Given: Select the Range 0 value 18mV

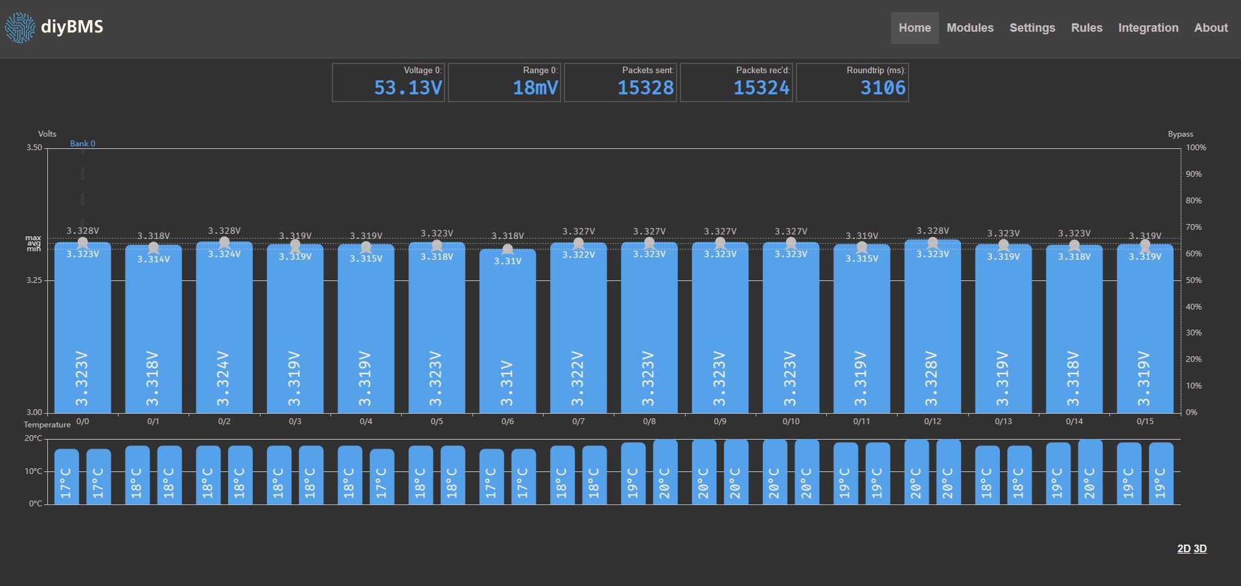Looking at the screenshot, I should (535, 88).
